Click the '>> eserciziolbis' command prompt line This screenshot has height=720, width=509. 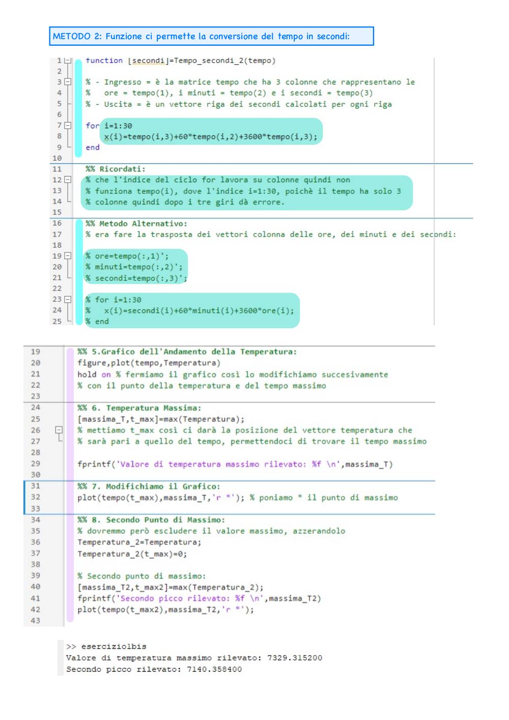(106, 646)
